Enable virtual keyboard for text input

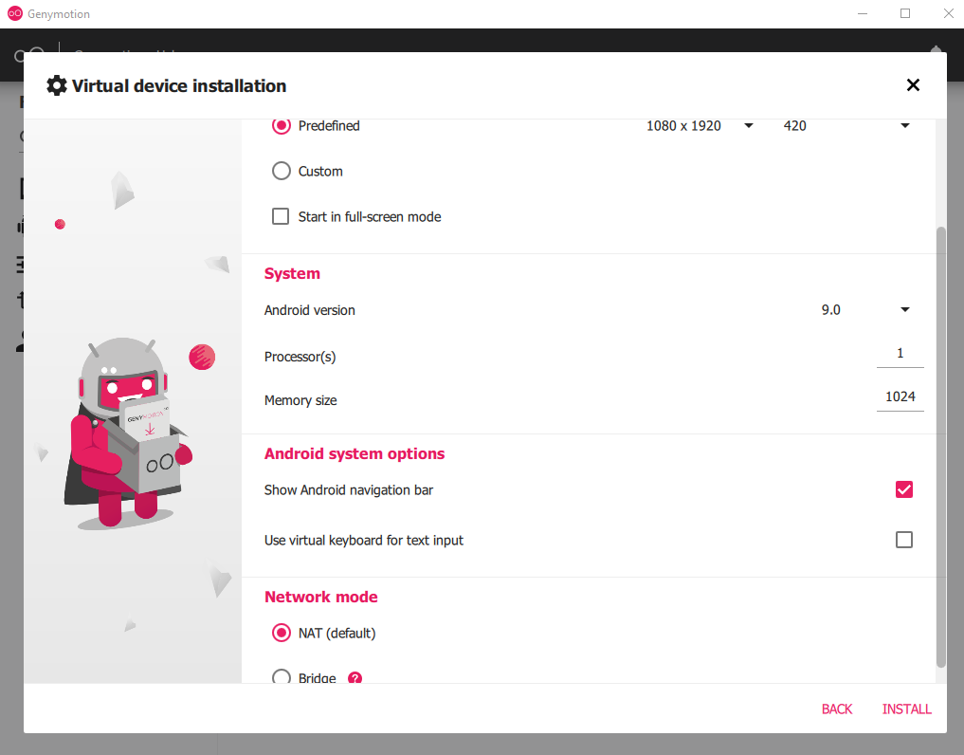click(903, 540)
